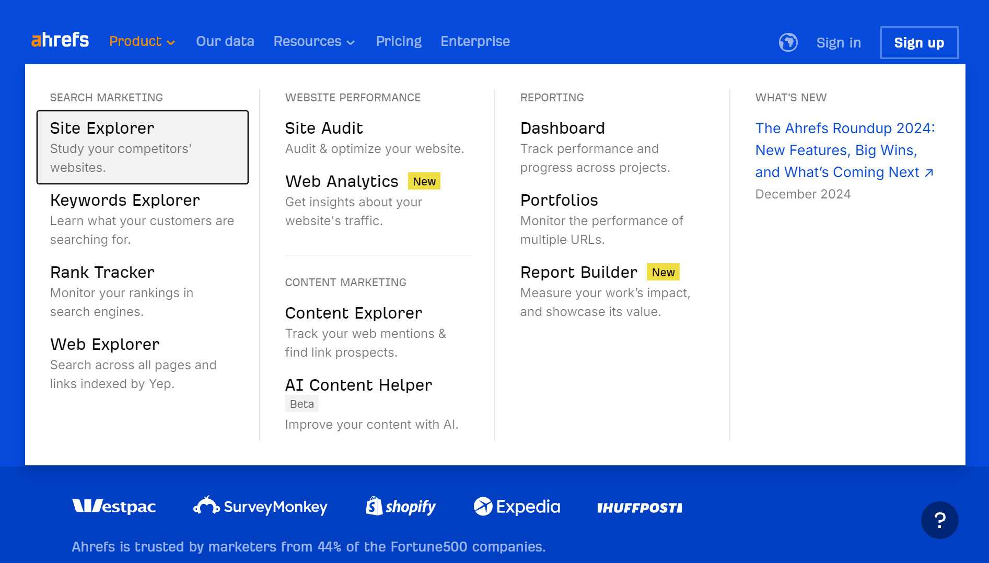Click the Shopify logo
Viewport: 989px width, 563px height.
coord(400,506)
